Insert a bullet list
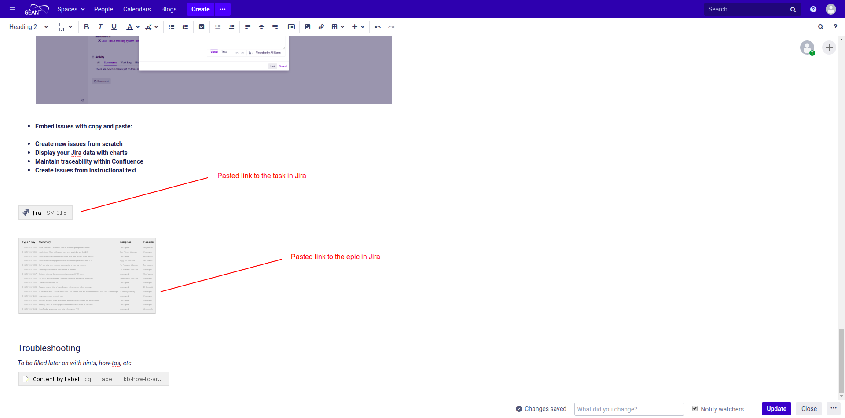The height and width of the screenshot is (418, 845). 172,27
